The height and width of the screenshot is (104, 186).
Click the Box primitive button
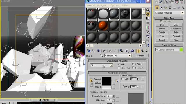[162, 25]
